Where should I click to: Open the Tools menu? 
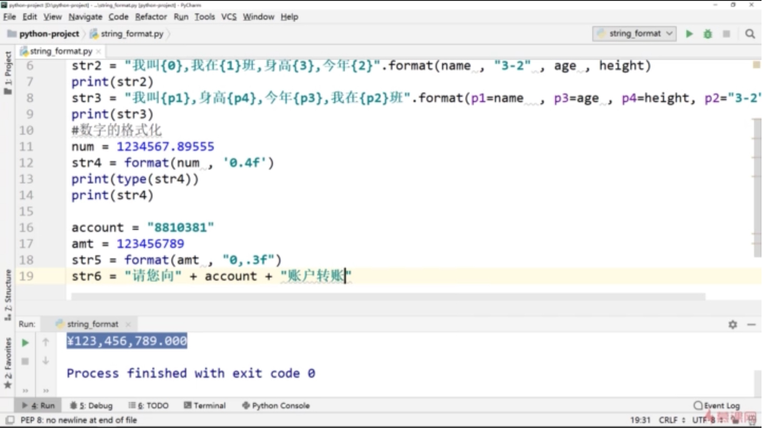[205, 17]
